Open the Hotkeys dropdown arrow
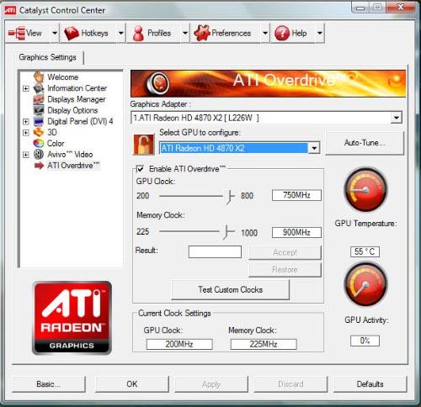 [x=120, y=33]
